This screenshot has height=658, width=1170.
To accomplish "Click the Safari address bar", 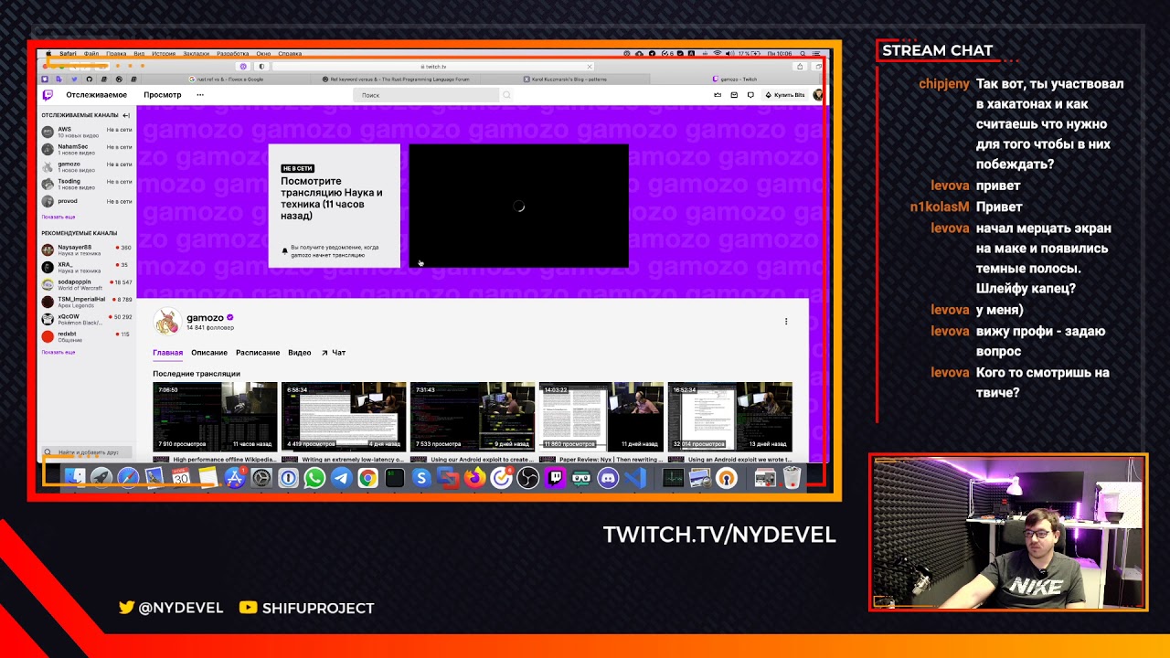I will tap(433, 67).
